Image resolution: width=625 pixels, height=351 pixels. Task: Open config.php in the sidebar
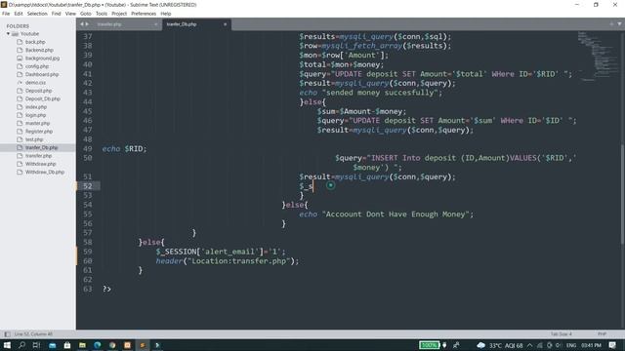[37, 66]
